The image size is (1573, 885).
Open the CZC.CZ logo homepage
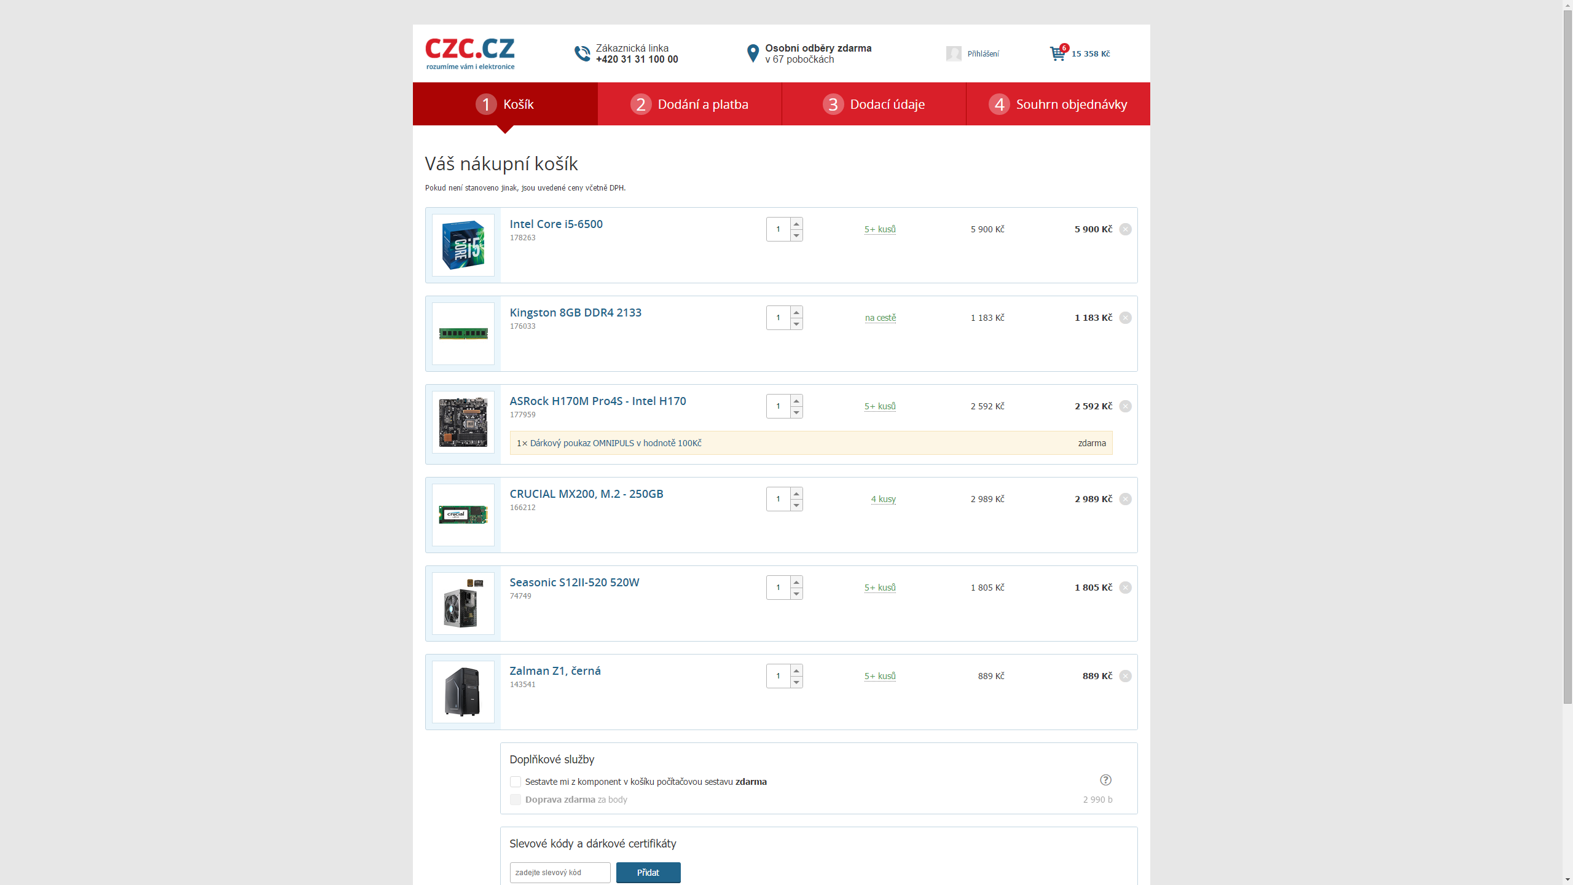[470, 53]
